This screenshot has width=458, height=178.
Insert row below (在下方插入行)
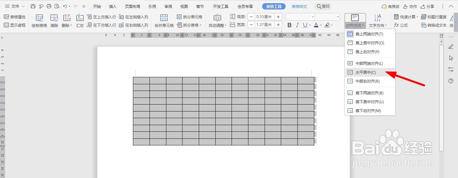pyautogui.click(x=101, y=25)
